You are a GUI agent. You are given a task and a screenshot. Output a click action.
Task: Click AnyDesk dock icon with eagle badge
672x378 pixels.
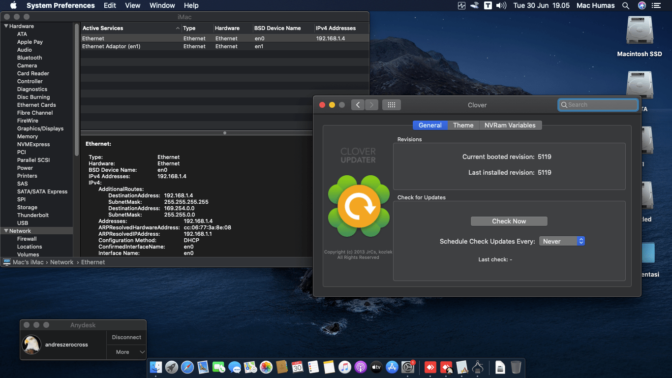[x=446, y=367]
